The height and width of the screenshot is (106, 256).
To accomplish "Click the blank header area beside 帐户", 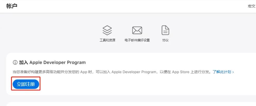I will (129, 6).
